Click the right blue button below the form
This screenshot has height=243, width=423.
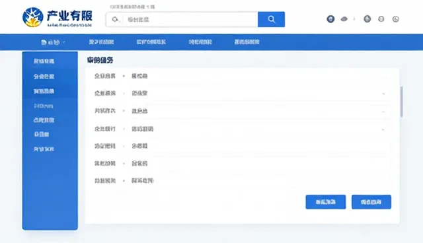tap(371, 202)
